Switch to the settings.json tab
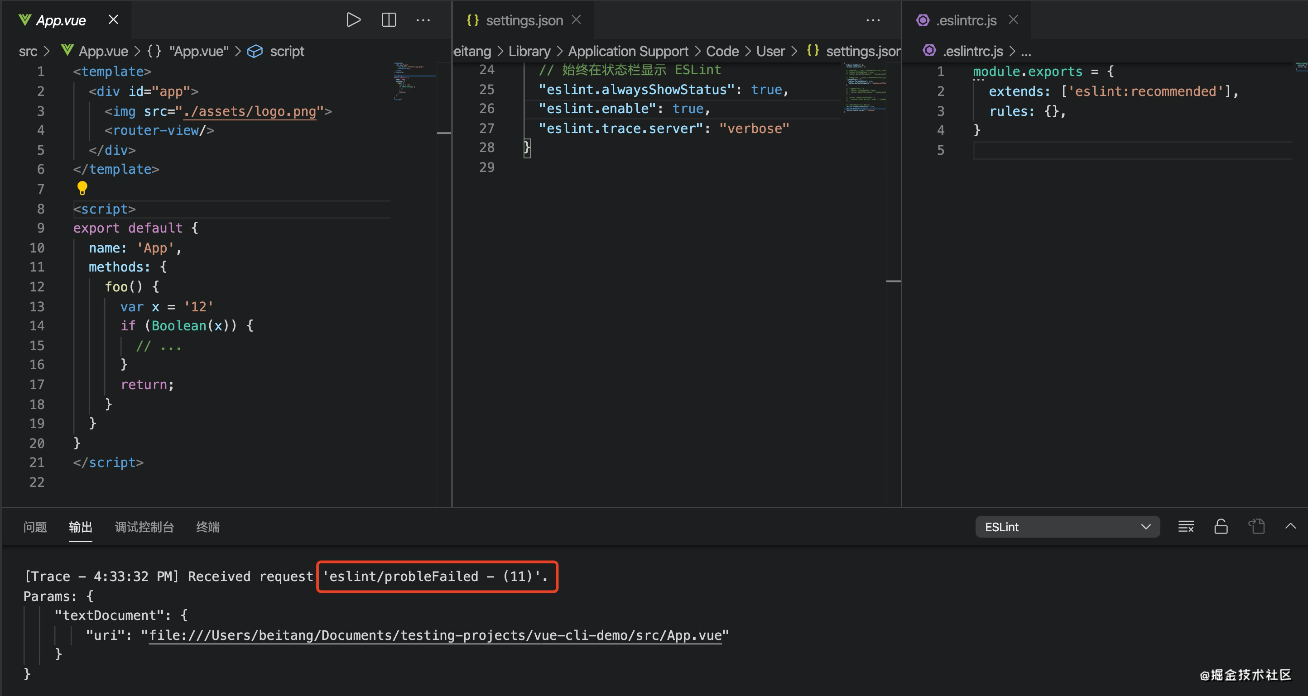Viewport: 1308px width, 696px height. point(524,20)
